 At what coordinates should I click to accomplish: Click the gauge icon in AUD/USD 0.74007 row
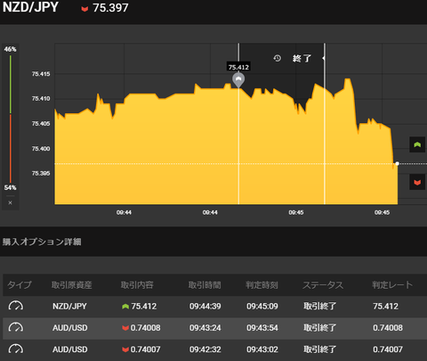pyautogui.click(x=16, y=349)
